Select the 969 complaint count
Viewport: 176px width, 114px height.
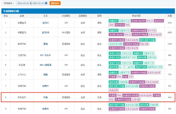(170, 65)
